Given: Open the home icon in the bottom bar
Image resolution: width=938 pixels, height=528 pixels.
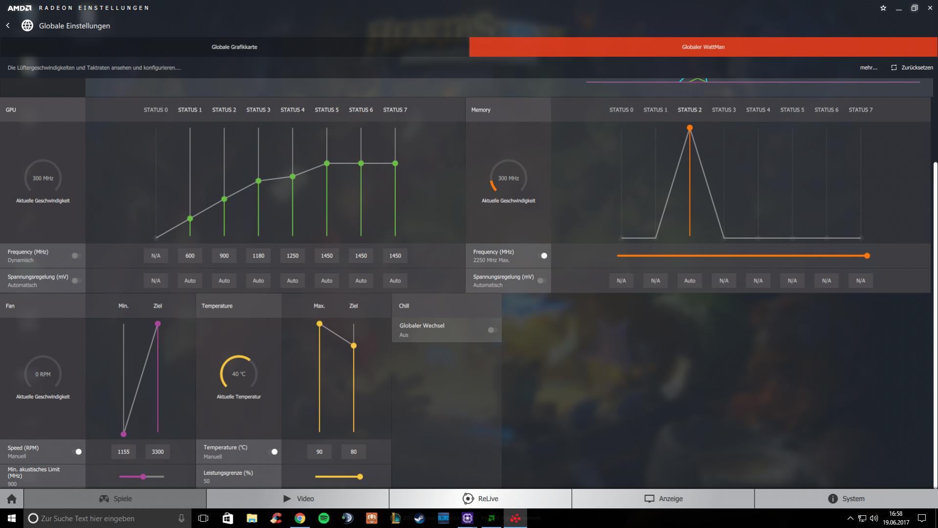Looking at the screenshot, I should click(12, 499).
